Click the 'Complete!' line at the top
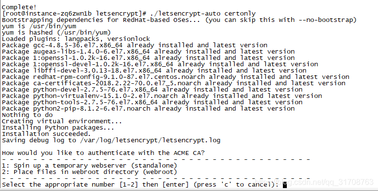 point(20,7)
